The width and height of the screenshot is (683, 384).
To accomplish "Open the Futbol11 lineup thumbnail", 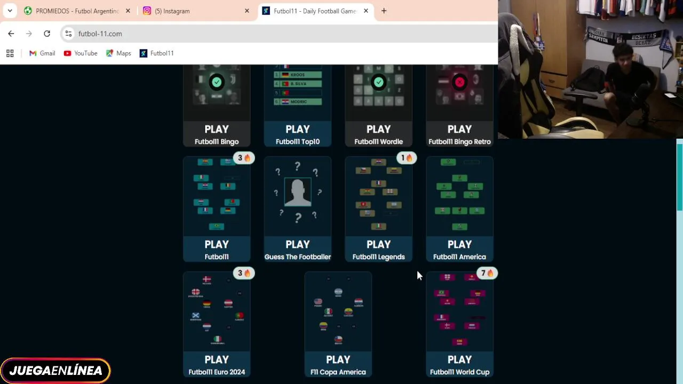I will pos(217,196).
